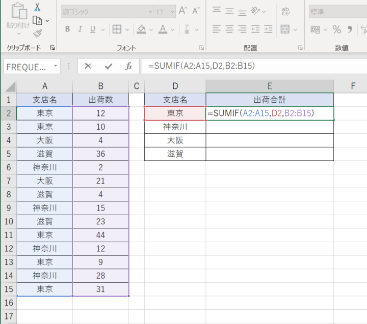Expand underline style dropdown arrow
Screen dimensions: 367x324
tap(103, 30)
